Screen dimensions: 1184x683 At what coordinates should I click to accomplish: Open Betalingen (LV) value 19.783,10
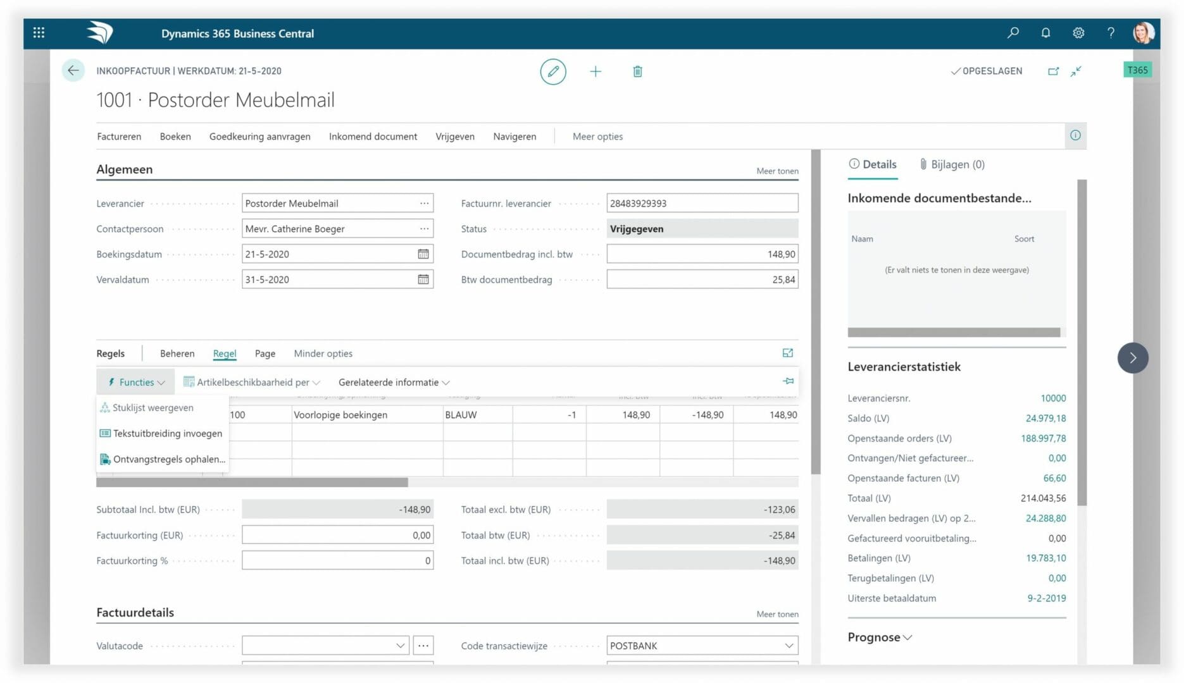coord(1045,558)
